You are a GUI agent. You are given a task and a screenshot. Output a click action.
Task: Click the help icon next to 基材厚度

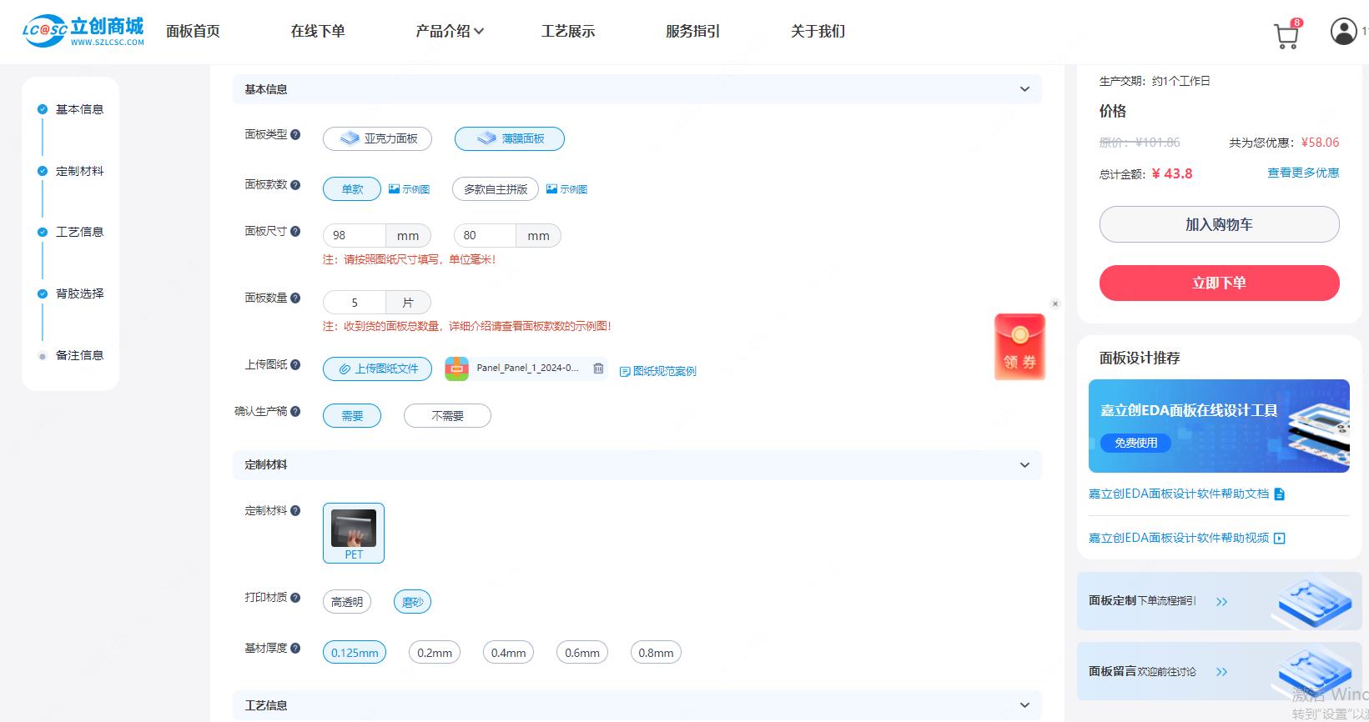pos(295,648)
